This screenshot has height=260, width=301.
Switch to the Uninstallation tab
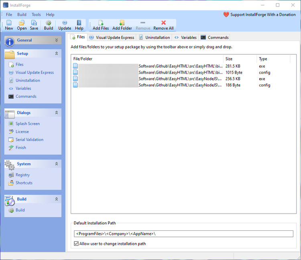[155, 38]
